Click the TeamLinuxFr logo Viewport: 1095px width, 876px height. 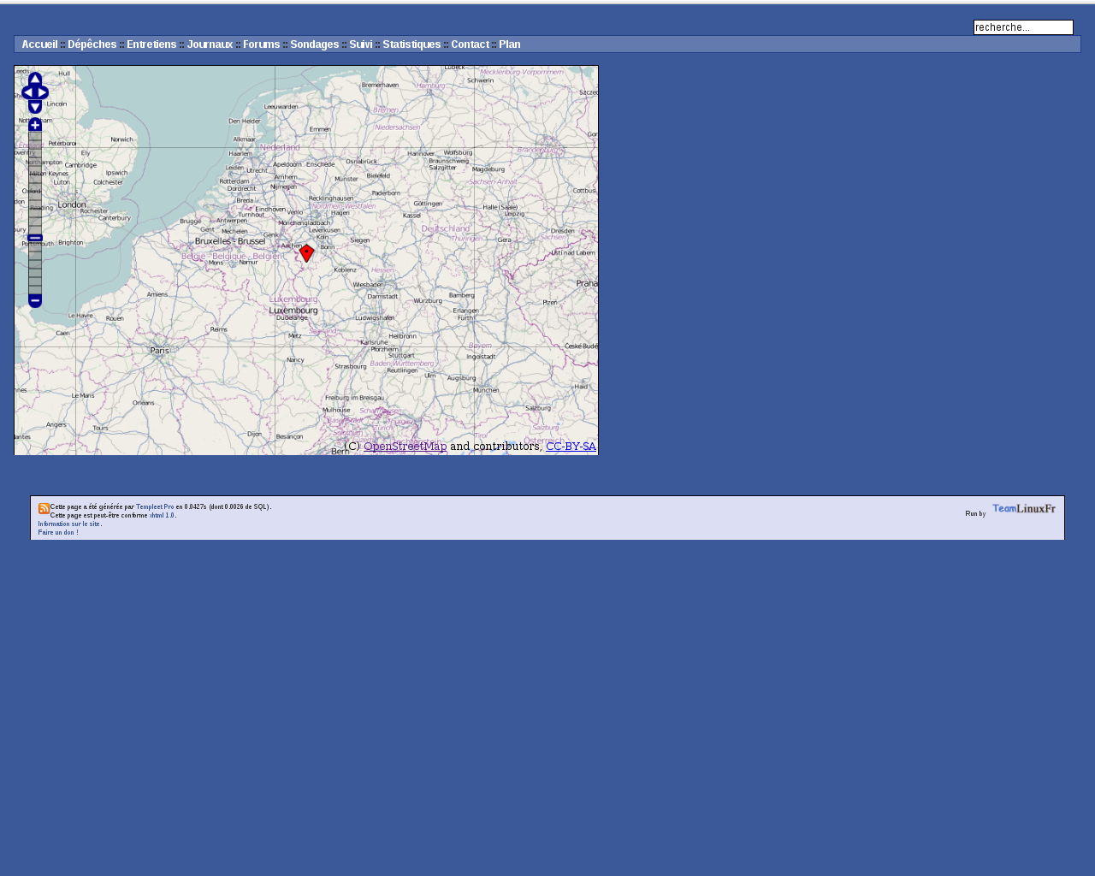(1023, 509)
